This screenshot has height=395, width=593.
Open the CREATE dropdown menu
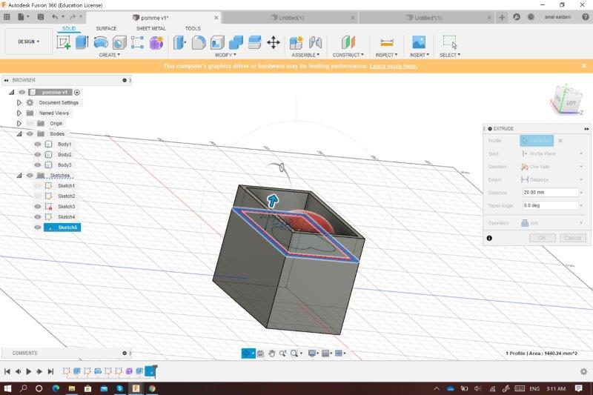[x=109, y=55]
